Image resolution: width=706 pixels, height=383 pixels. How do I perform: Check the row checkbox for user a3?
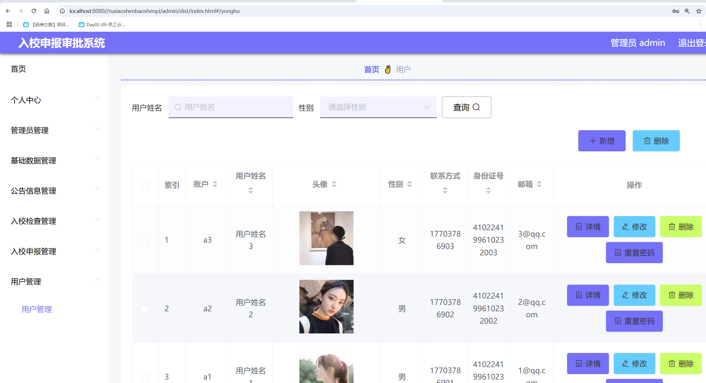(144, 240)
